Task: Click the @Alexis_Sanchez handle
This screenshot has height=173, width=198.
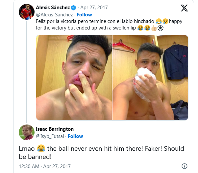Action: pos(54,15)
